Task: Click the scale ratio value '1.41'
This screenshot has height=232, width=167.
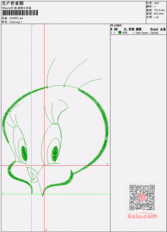Action: [x=156, y=17]
